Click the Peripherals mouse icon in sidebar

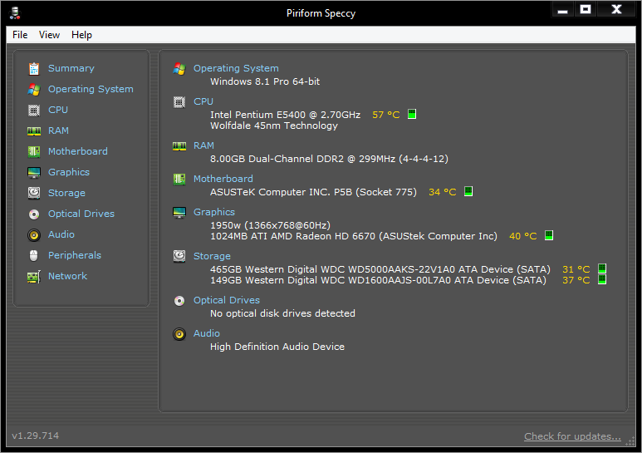click(34, 255)
